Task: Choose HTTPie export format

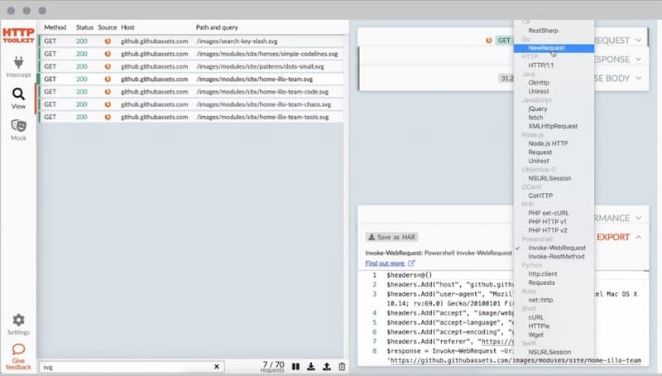Action: tap(539, 326)
